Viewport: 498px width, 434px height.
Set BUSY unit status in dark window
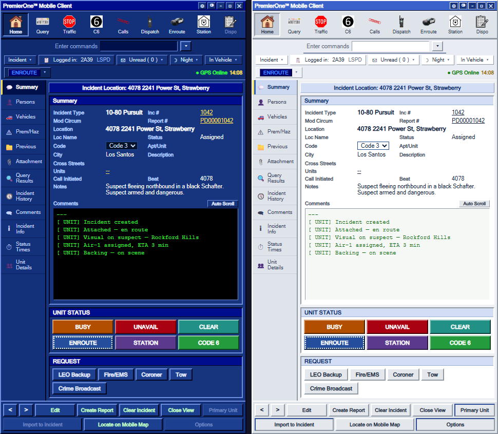83,327
